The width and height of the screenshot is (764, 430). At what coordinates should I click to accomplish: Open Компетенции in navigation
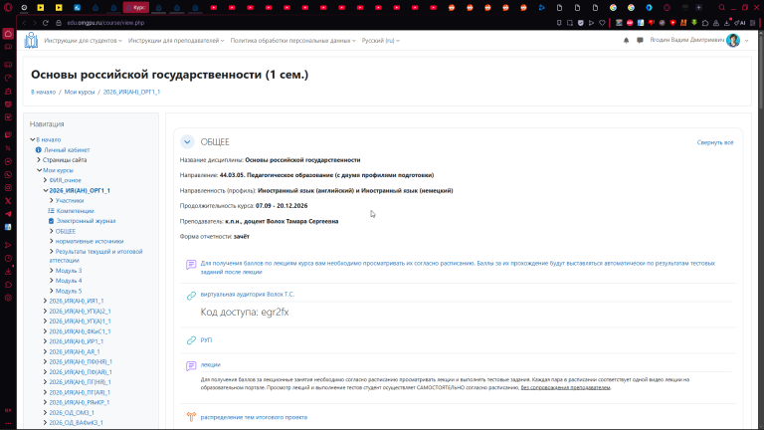pos(75,211)
